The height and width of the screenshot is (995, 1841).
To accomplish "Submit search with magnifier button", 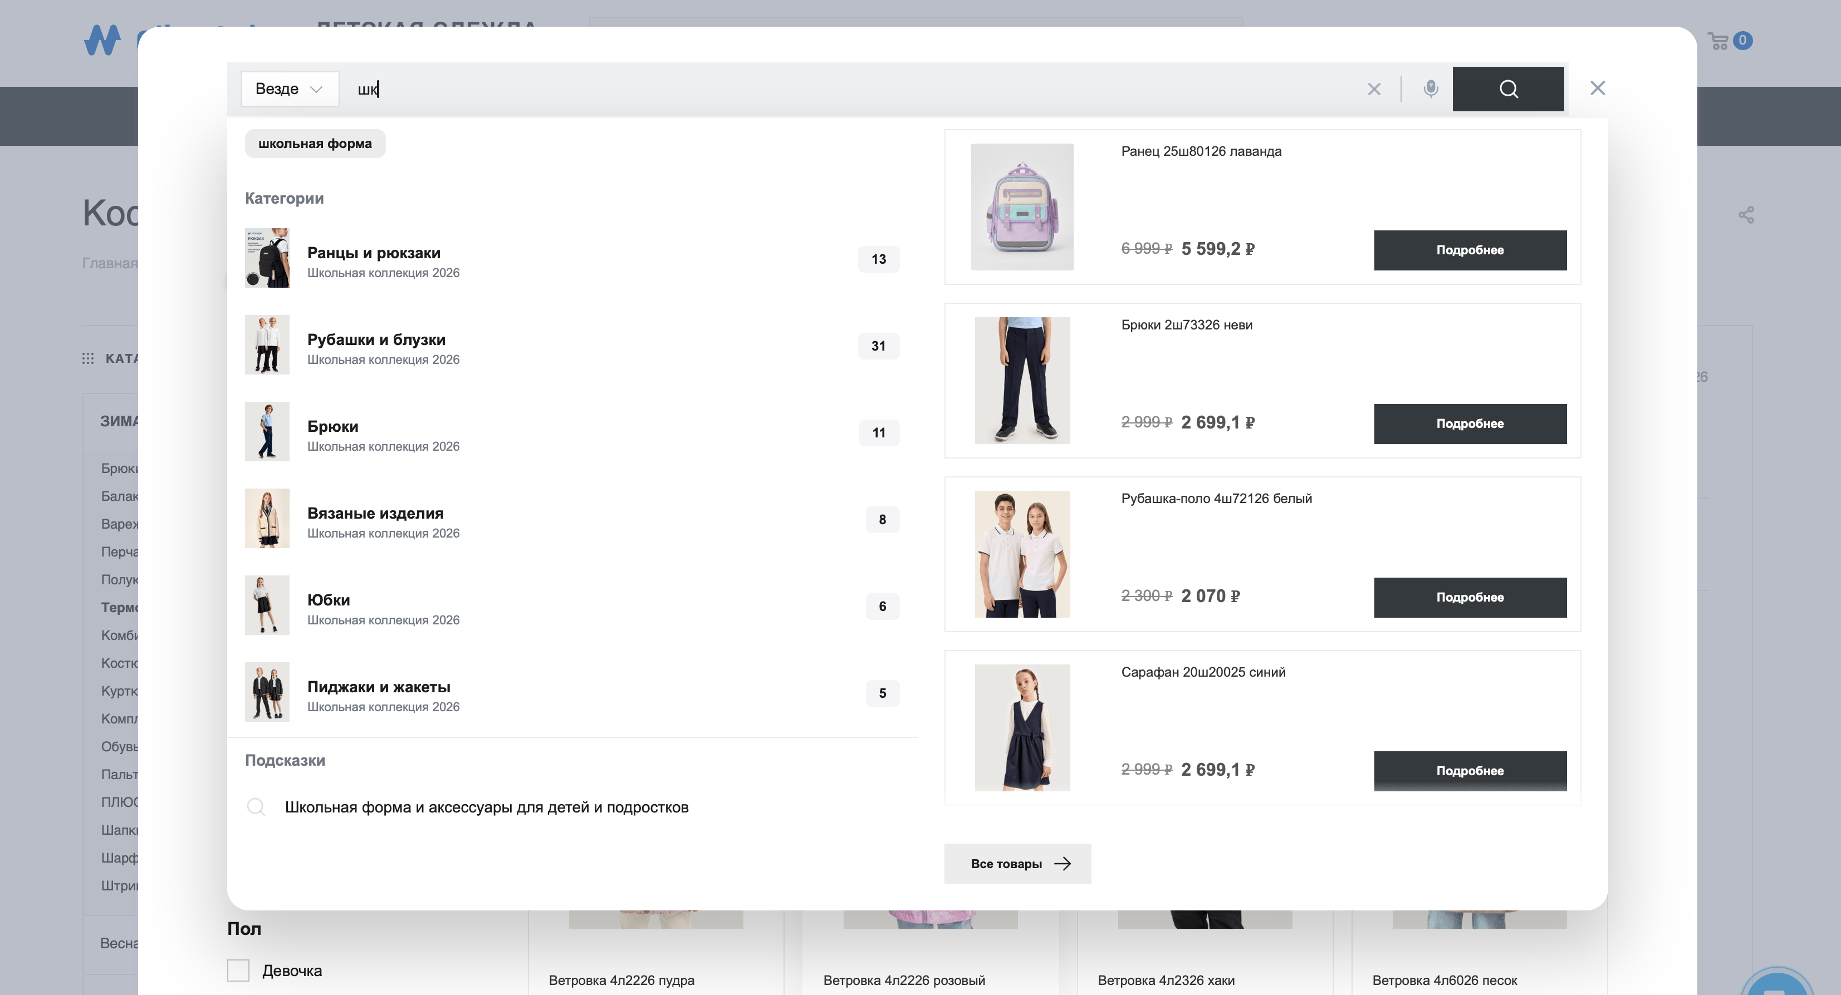I will [1508, 88].
